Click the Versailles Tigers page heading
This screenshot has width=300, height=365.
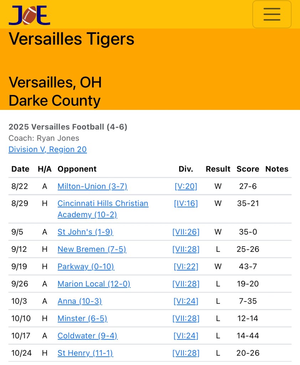tap(71, 39)
